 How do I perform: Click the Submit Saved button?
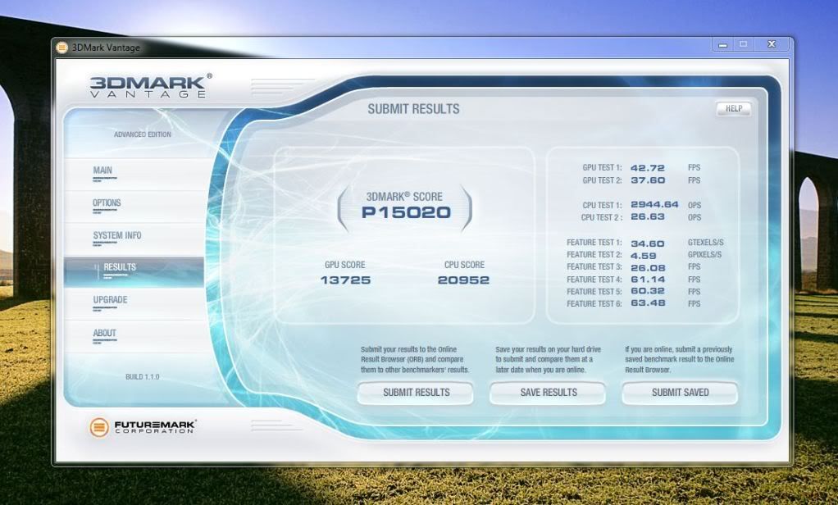click(x=680, y=393)
